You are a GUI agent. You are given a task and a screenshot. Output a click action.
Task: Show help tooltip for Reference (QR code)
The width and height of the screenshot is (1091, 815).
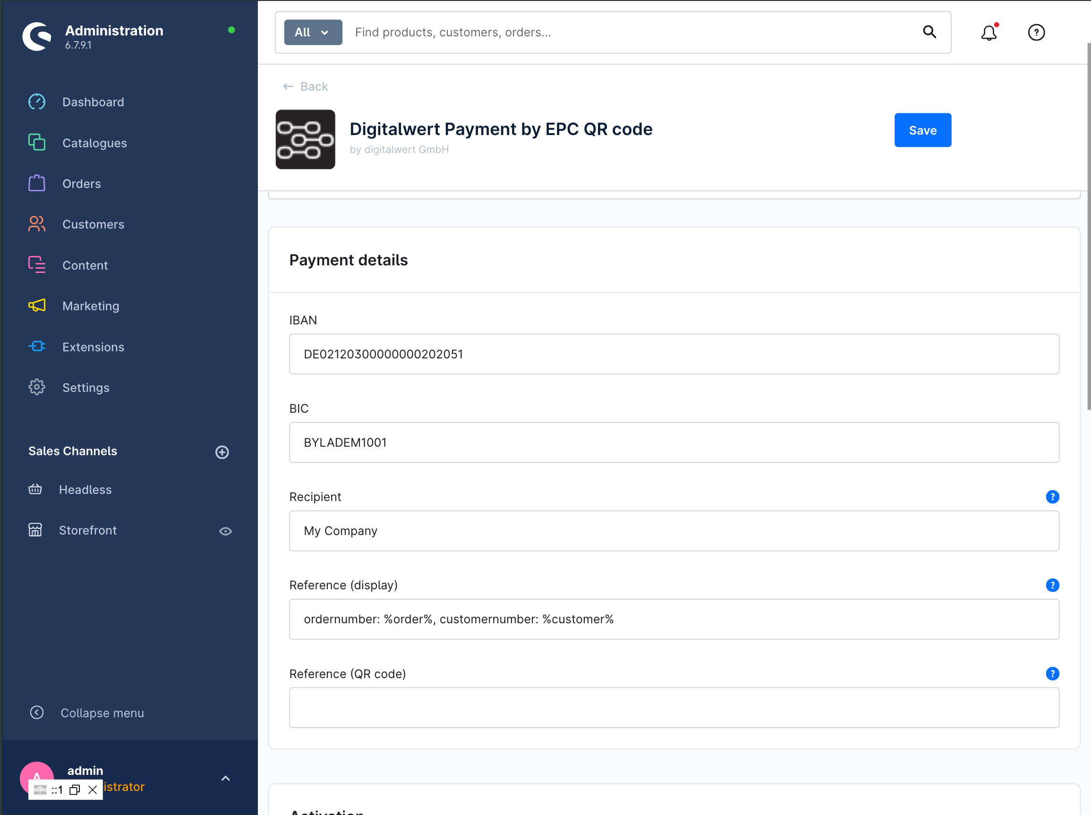click(x=1053, y=674)
